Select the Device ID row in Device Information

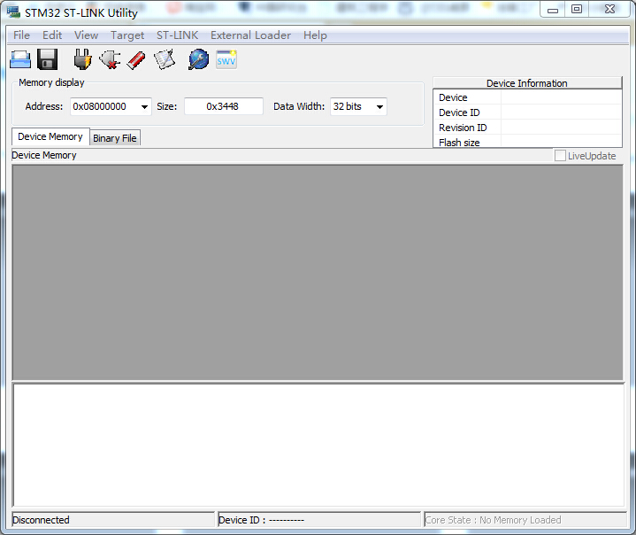point(527,112)
